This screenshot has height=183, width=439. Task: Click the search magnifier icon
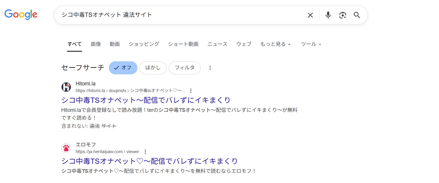[357, 15]
